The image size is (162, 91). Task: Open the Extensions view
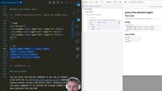77,41
